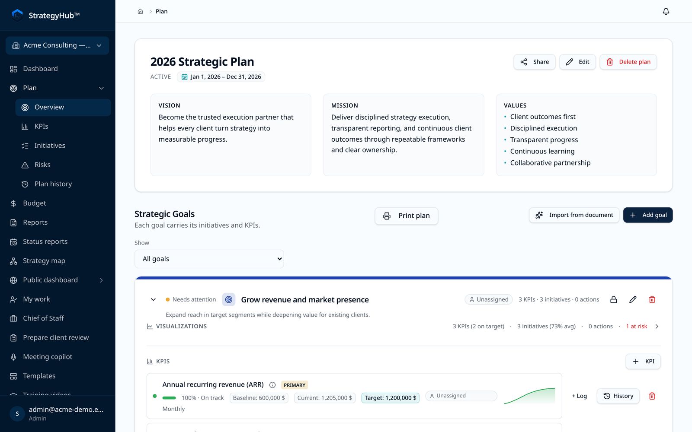Click Print plan button
This screenshot has width=692, height=432.
point(407,216)
